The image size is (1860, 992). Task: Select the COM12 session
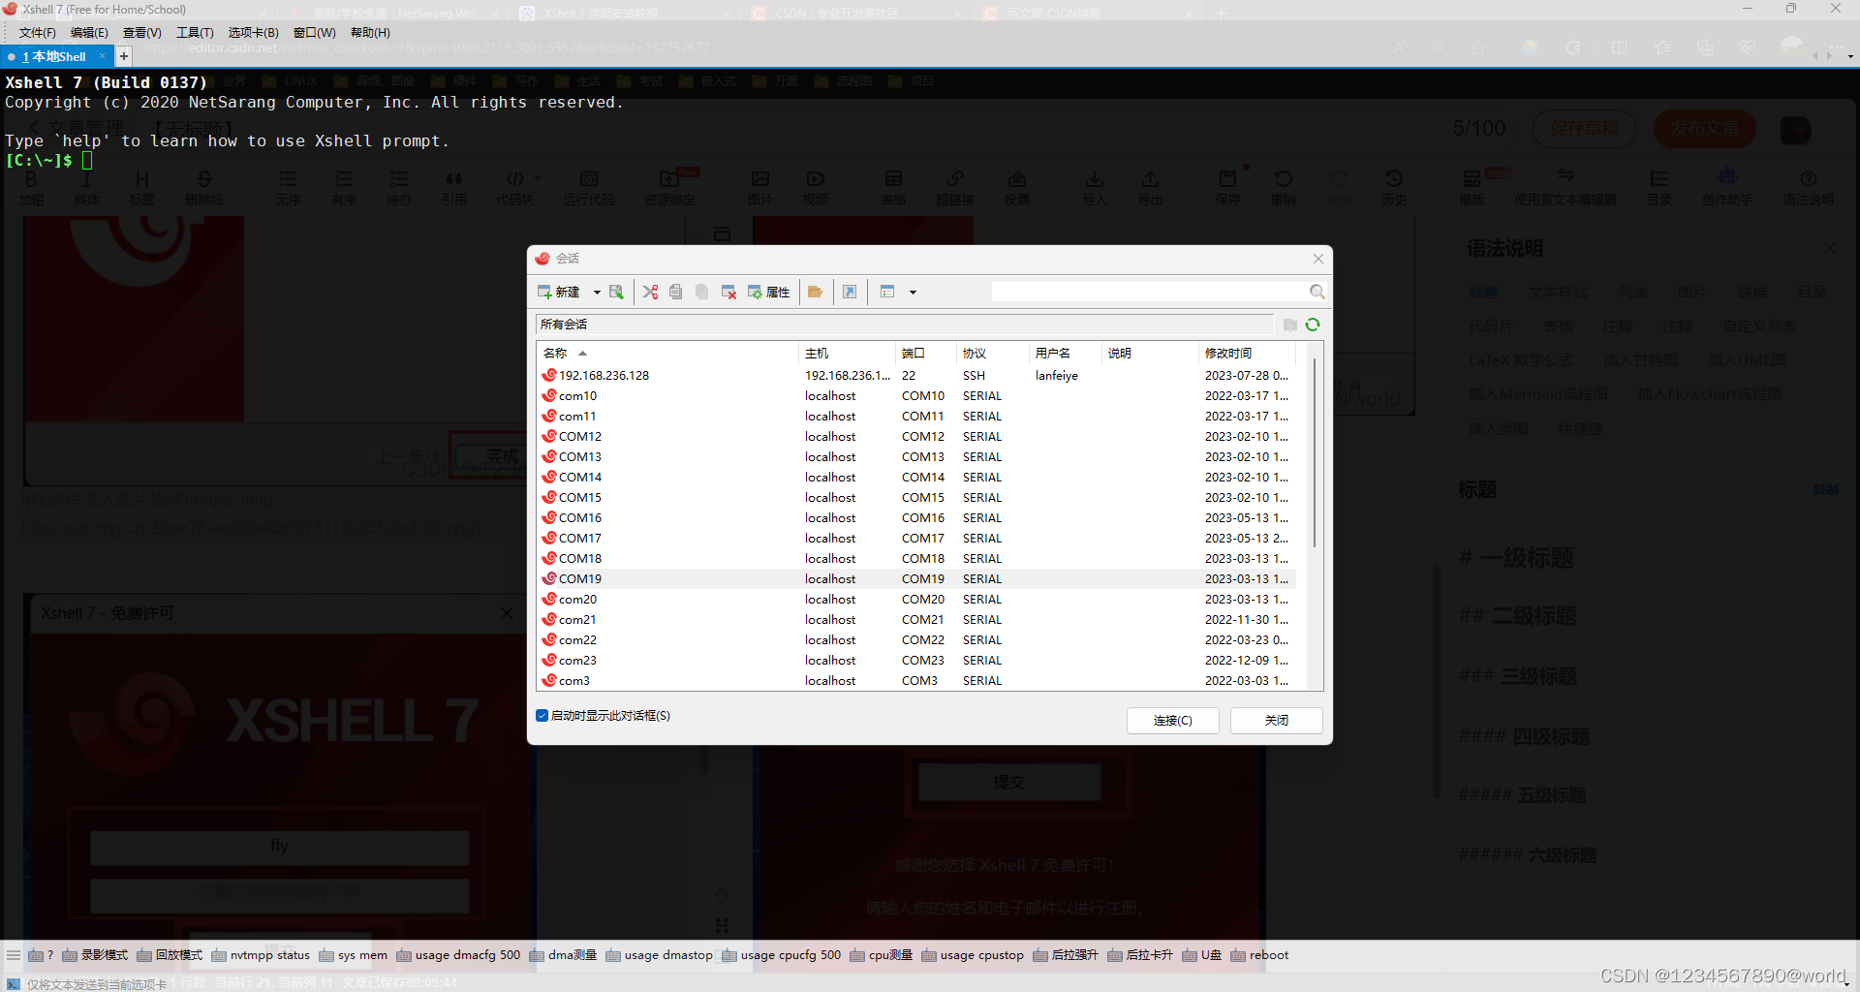pyautogui.click(x=916, y=436)
